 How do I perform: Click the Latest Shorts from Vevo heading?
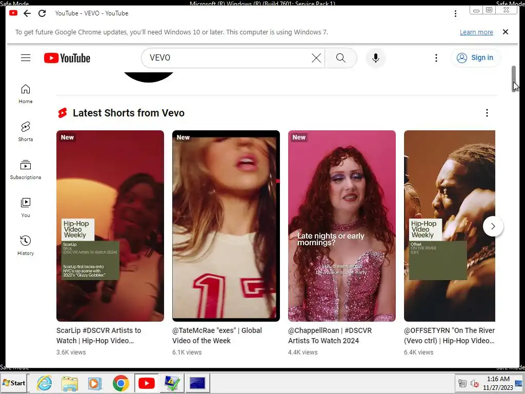(x=129, y=113)
